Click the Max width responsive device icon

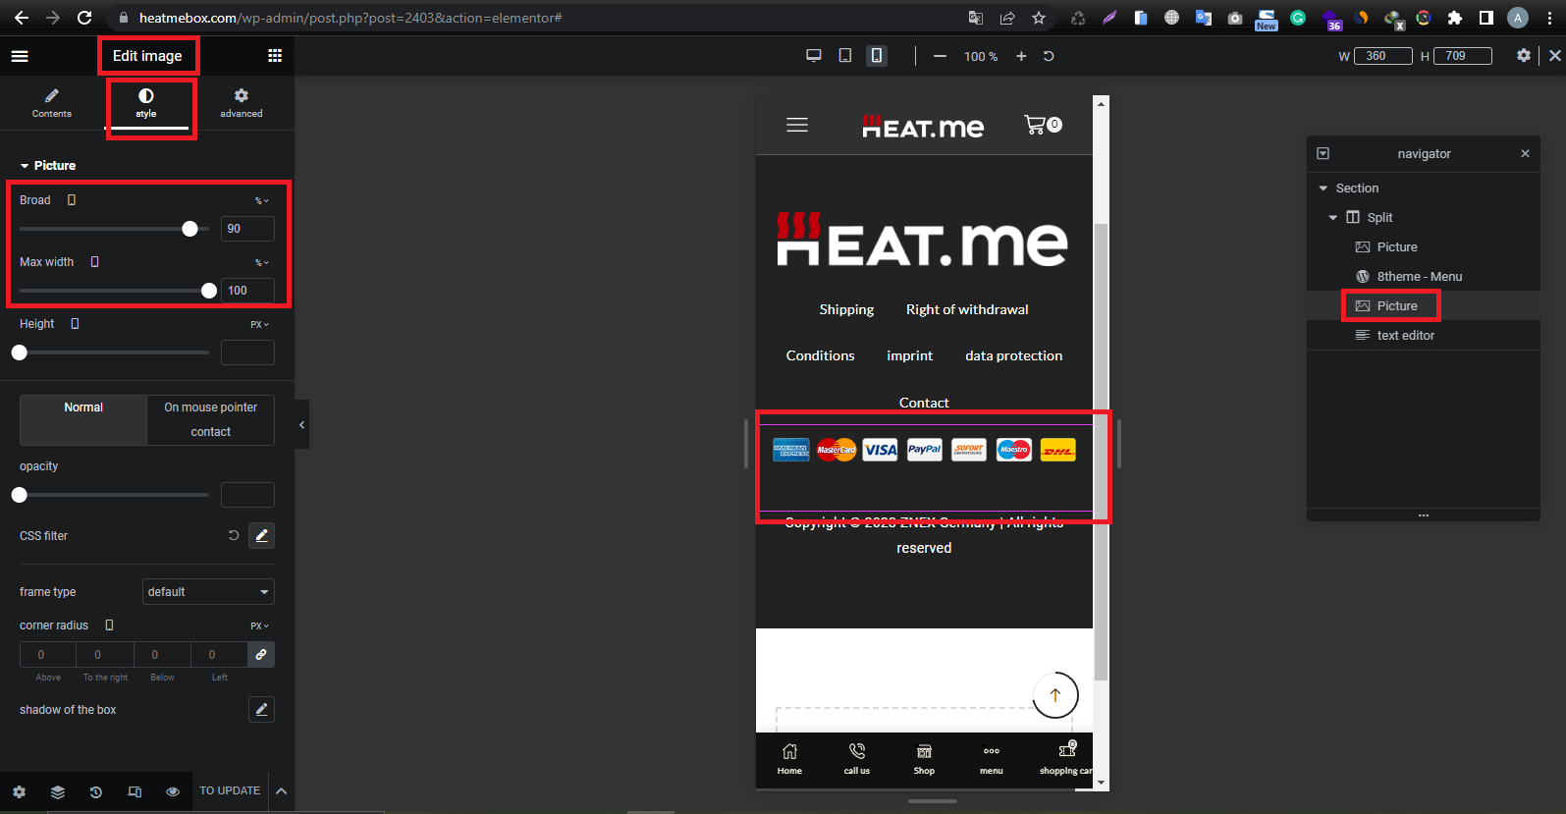pyautogui.click(x=95, y=262)
